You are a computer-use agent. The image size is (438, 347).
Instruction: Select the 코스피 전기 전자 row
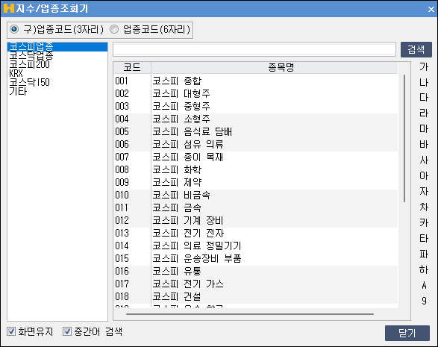point(256,233)
